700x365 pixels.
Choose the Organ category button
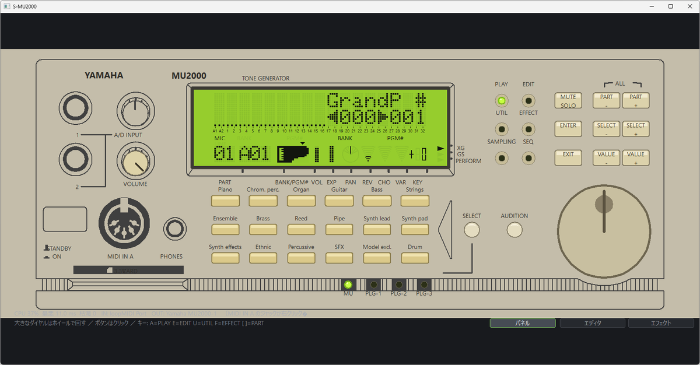301,201
